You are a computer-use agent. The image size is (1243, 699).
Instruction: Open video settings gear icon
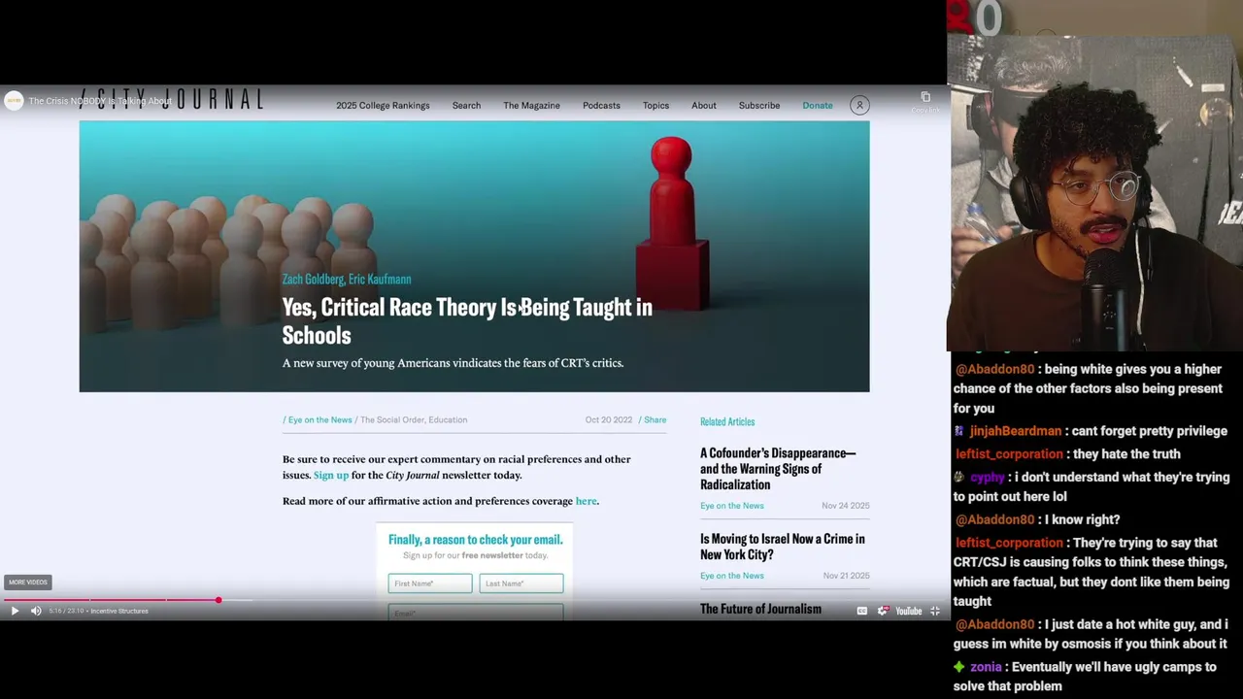click(883, 611)
